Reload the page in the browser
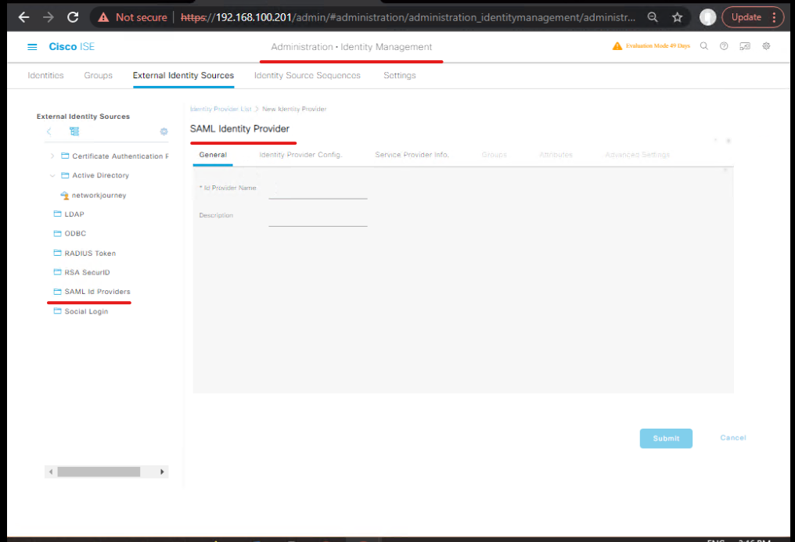This screenshot has height=542, width=795. (73, 17)
